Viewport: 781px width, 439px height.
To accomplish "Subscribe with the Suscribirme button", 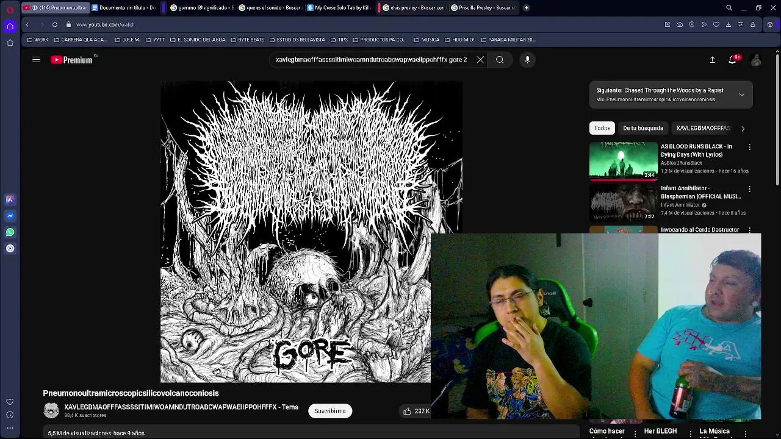I will click(x=330, y=411).
